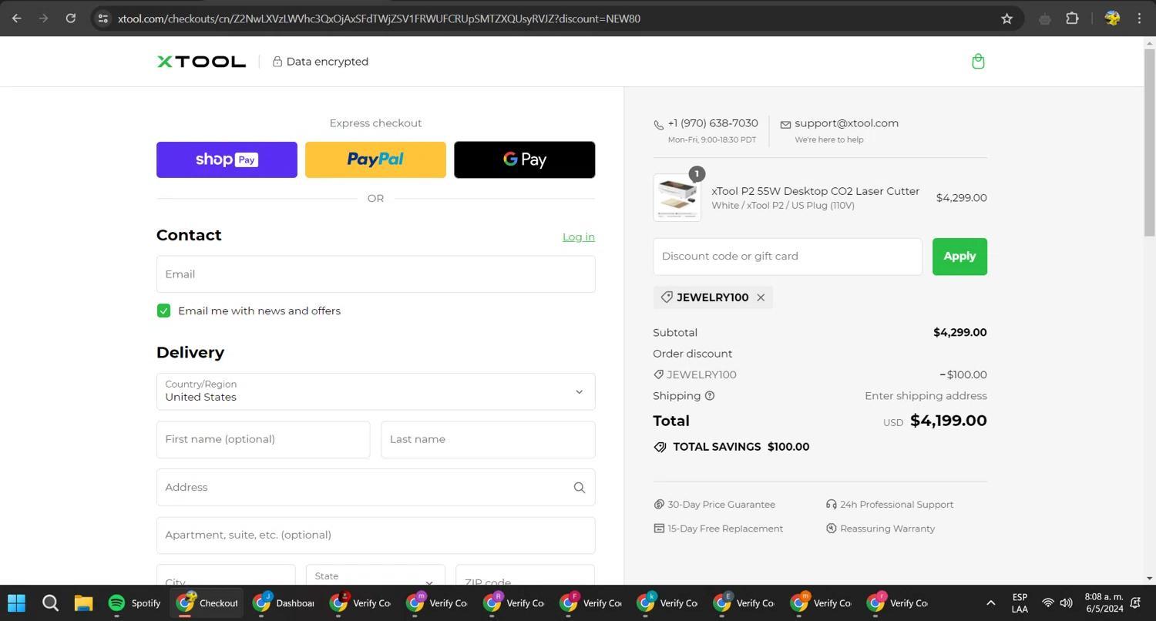Click the support phone number +1 (970) 638-7030
Viewport: 1156px width, 621px height.
click(713, 123)
